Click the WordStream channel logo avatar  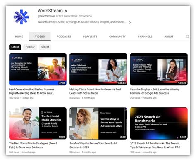point(21,17)
